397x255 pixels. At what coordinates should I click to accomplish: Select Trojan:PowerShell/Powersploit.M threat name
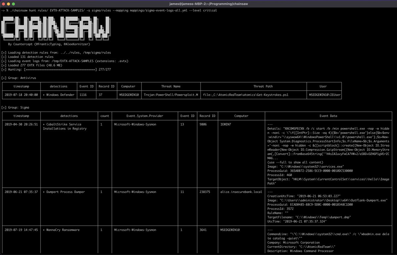coord(171,95)
